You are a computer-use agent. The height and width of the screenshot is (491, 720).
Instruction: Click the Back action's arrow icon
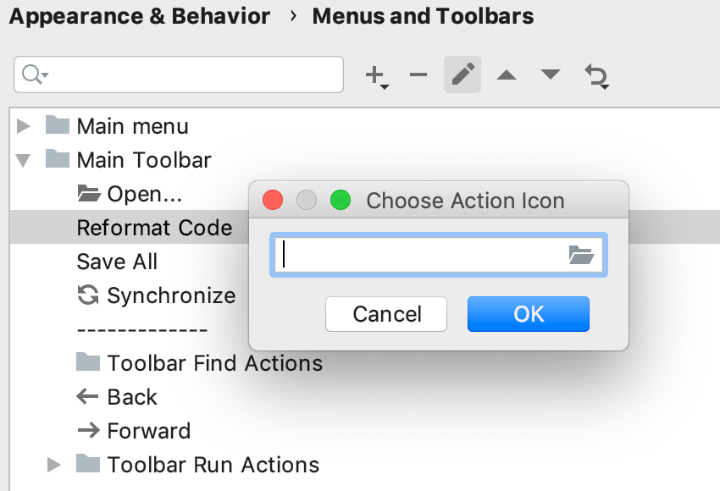87,396
